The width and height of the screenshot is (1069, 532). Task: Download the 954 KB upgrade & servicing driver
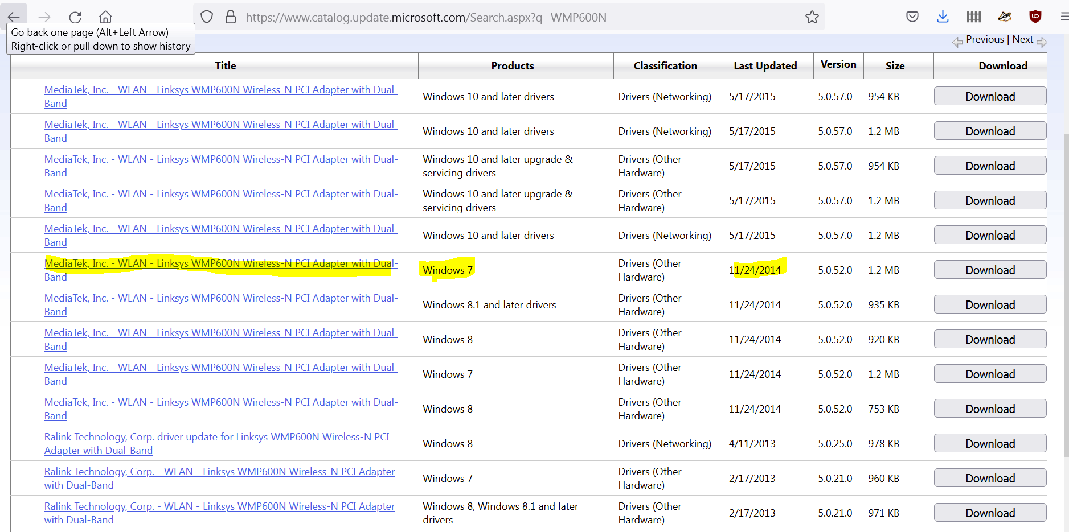point(990,166)
